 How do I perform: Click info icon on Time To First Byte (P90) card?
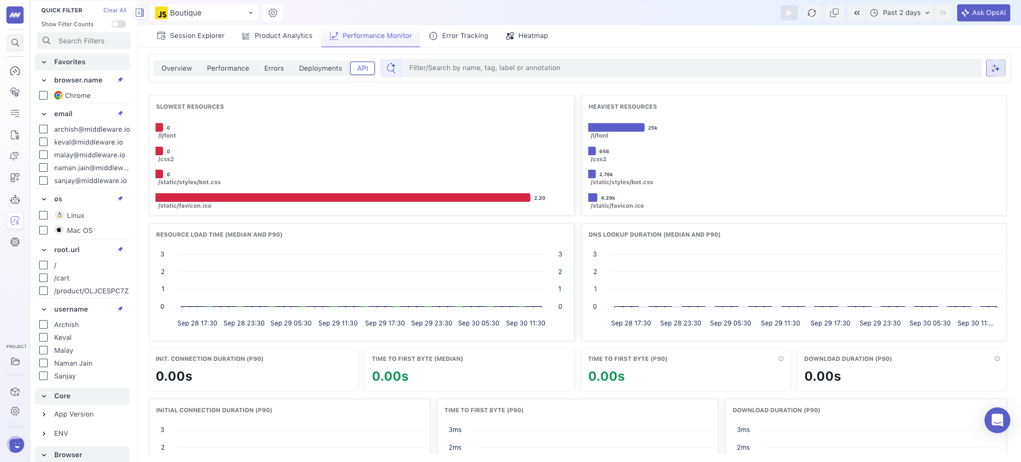[x=781, y=359]
